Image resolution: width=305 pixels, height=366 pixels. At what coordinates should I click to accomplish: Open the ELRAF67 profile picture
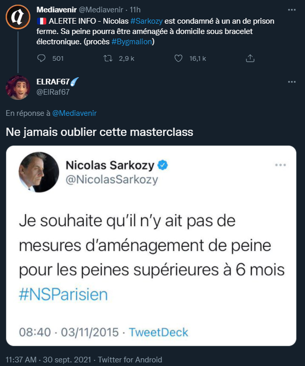click(18, 87)
